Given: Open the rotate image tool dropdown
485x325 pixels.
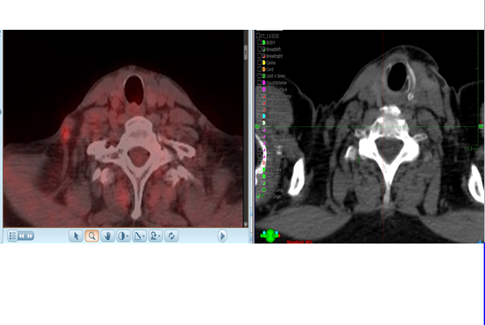Looking at the screenshot, I should 155,236.
